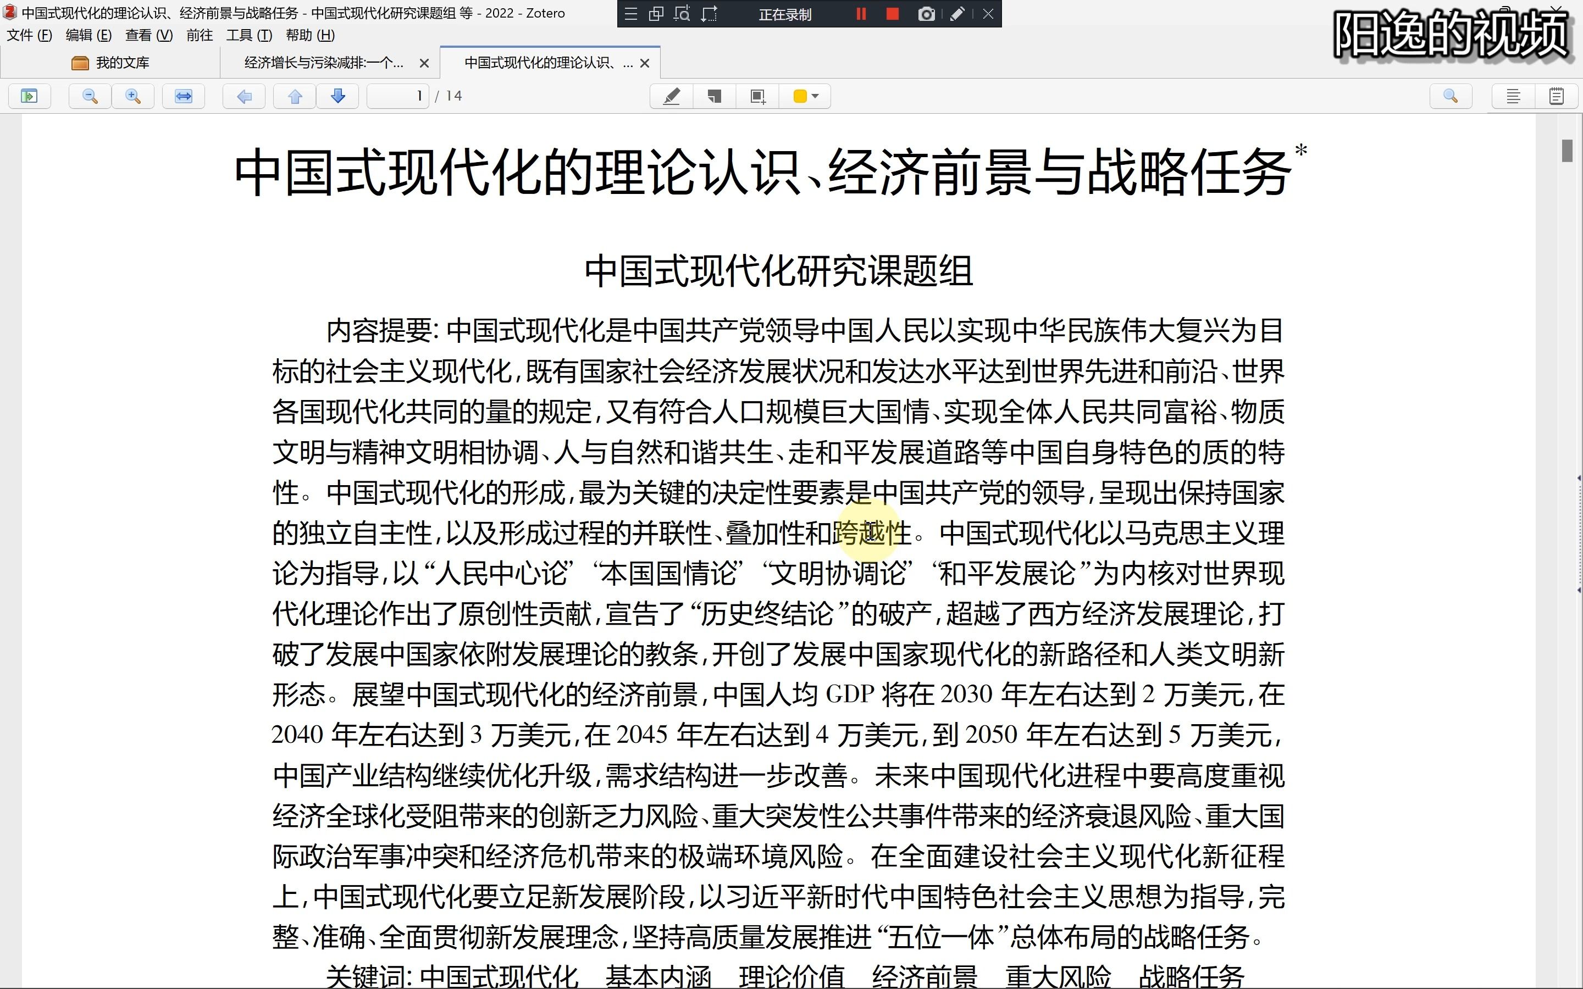Select the yellow highlight color swatch
The image size is (1583, 989).
point(799,96)
